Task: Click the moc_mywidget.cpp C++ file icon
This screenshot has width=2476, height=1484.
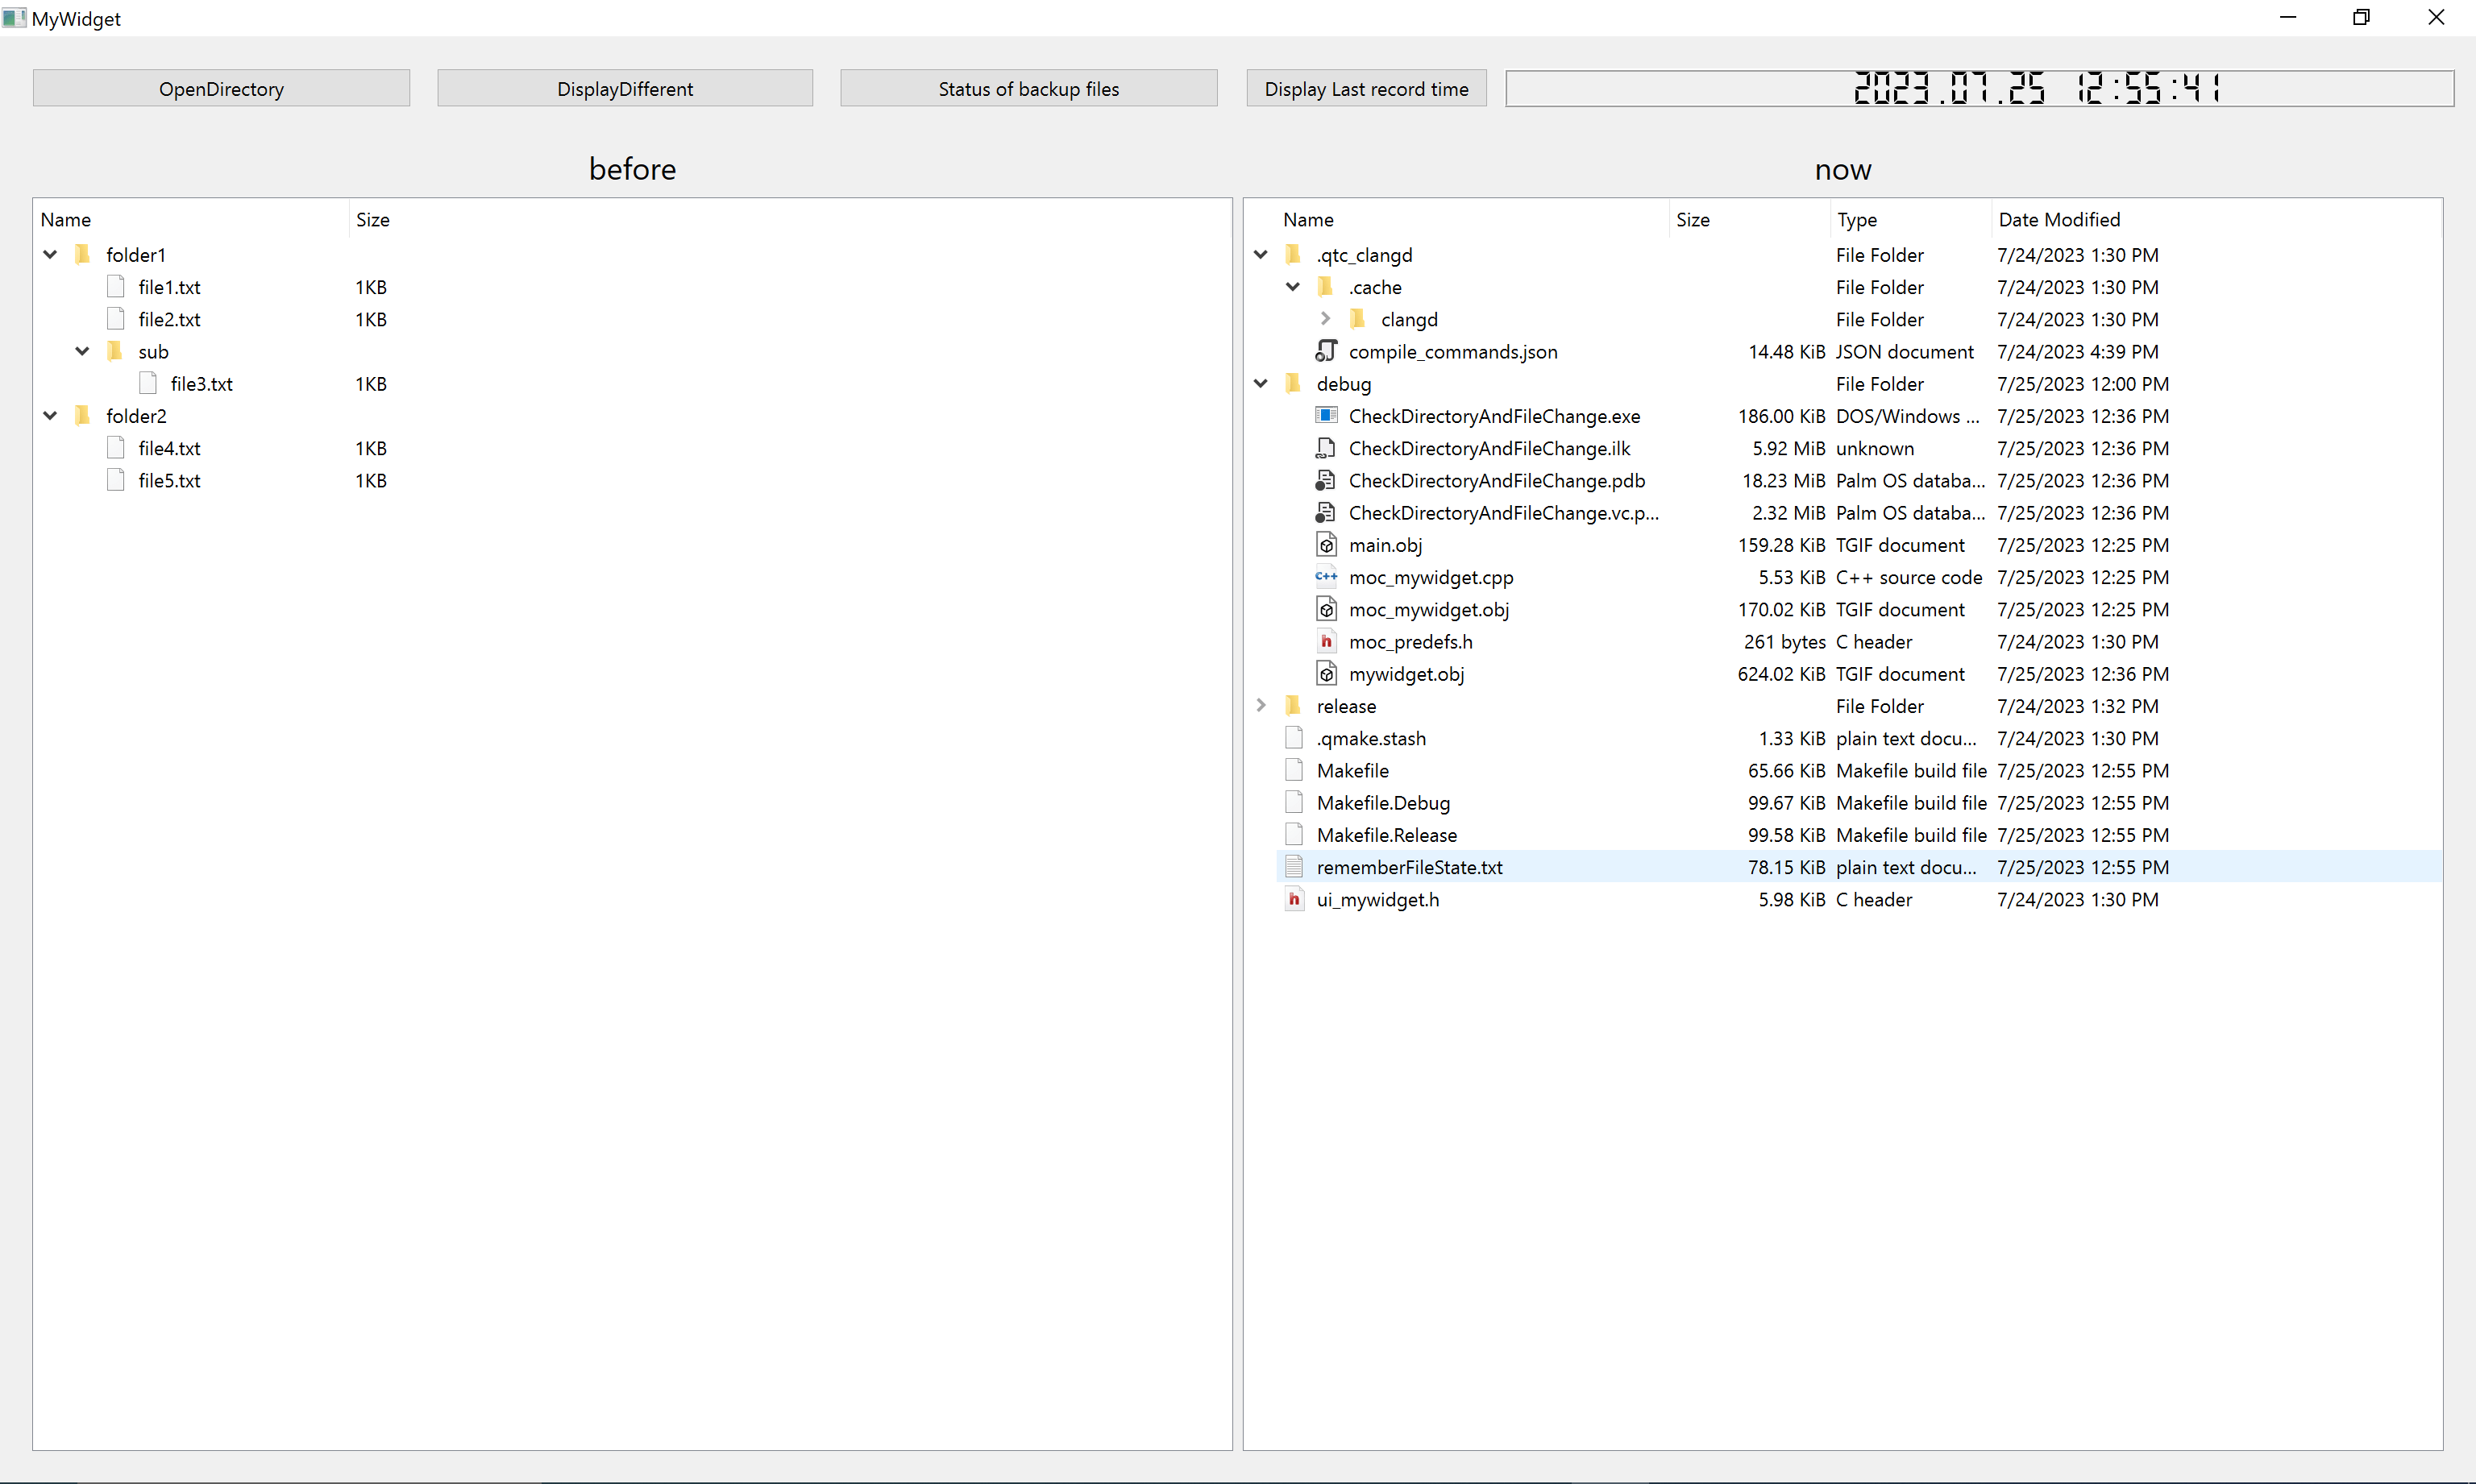Action: [x=1326, y=577]
